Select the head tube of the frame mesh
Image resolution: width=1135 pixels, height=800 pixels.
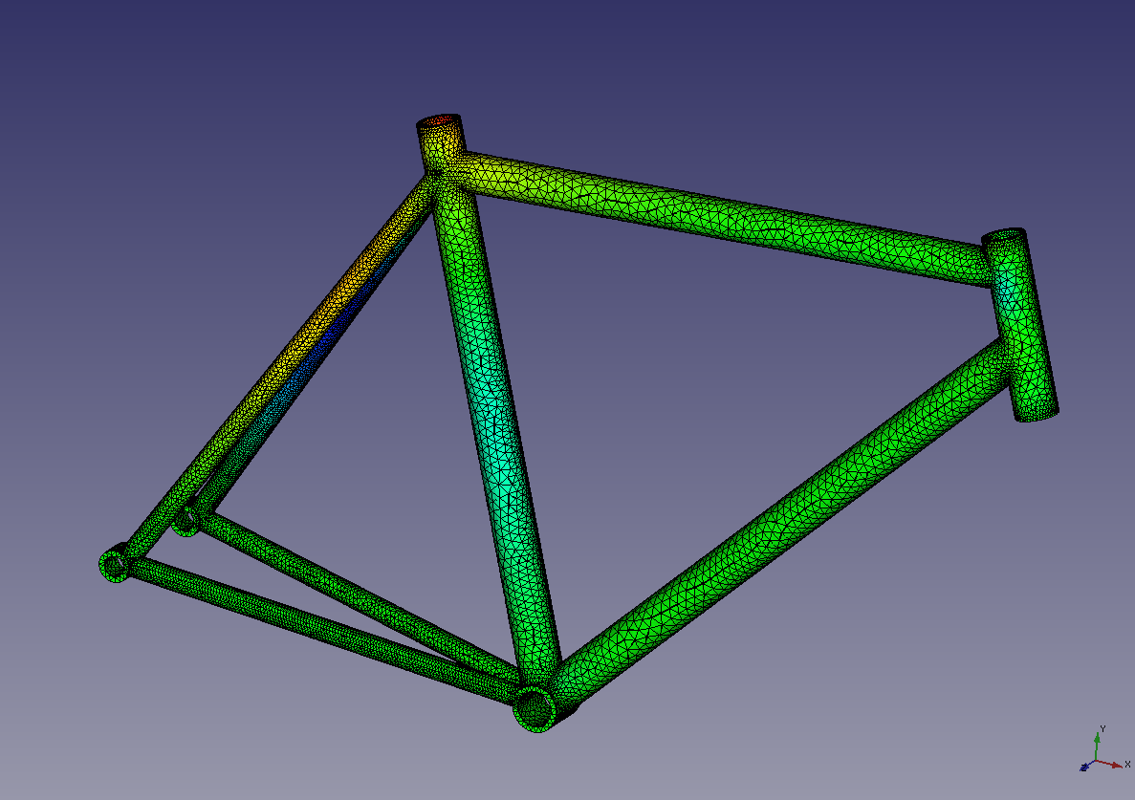(1020, 326)
